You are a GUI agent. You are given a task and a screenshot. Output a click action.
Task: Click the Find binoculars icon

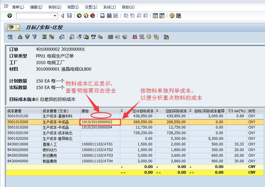point(109,16)
